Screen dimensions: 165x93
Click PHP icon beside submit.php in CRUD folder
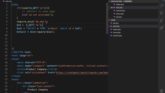[111, 36]
